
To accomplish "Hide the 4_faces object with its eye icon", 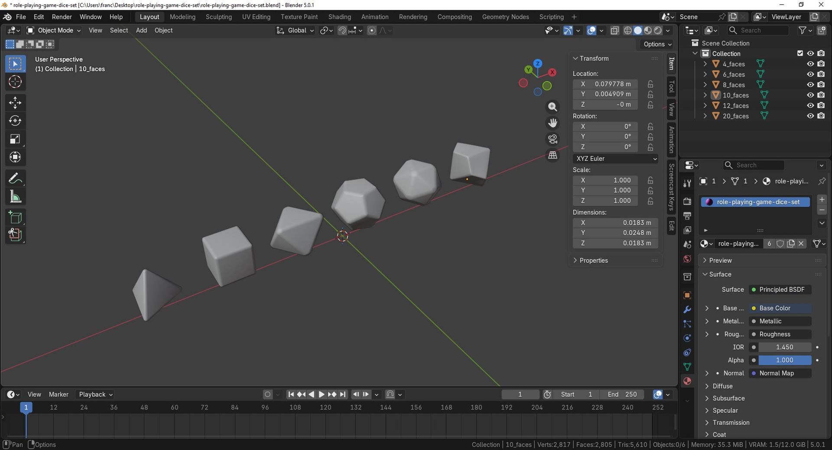I will click(810, 64).
